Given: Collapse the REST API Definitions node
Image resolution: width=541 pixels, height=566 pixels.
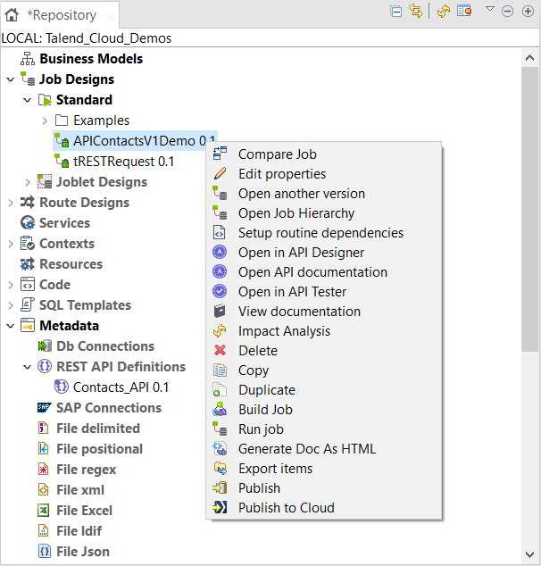Looking at the screenshot, I should (28, 367).
